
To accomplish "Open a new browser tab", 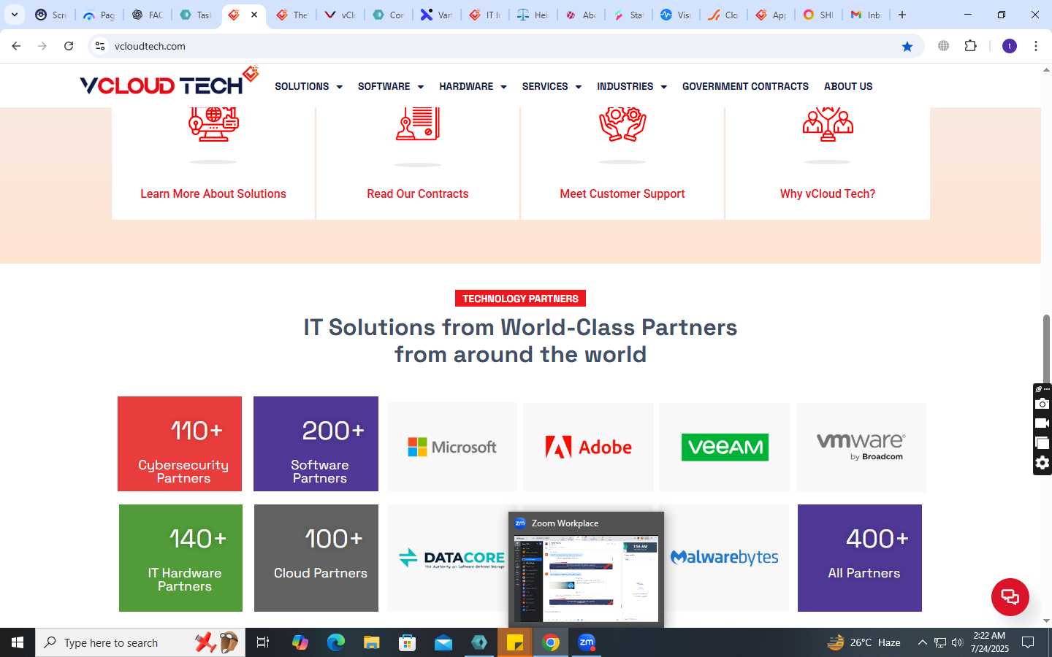I will pos(902,15).
